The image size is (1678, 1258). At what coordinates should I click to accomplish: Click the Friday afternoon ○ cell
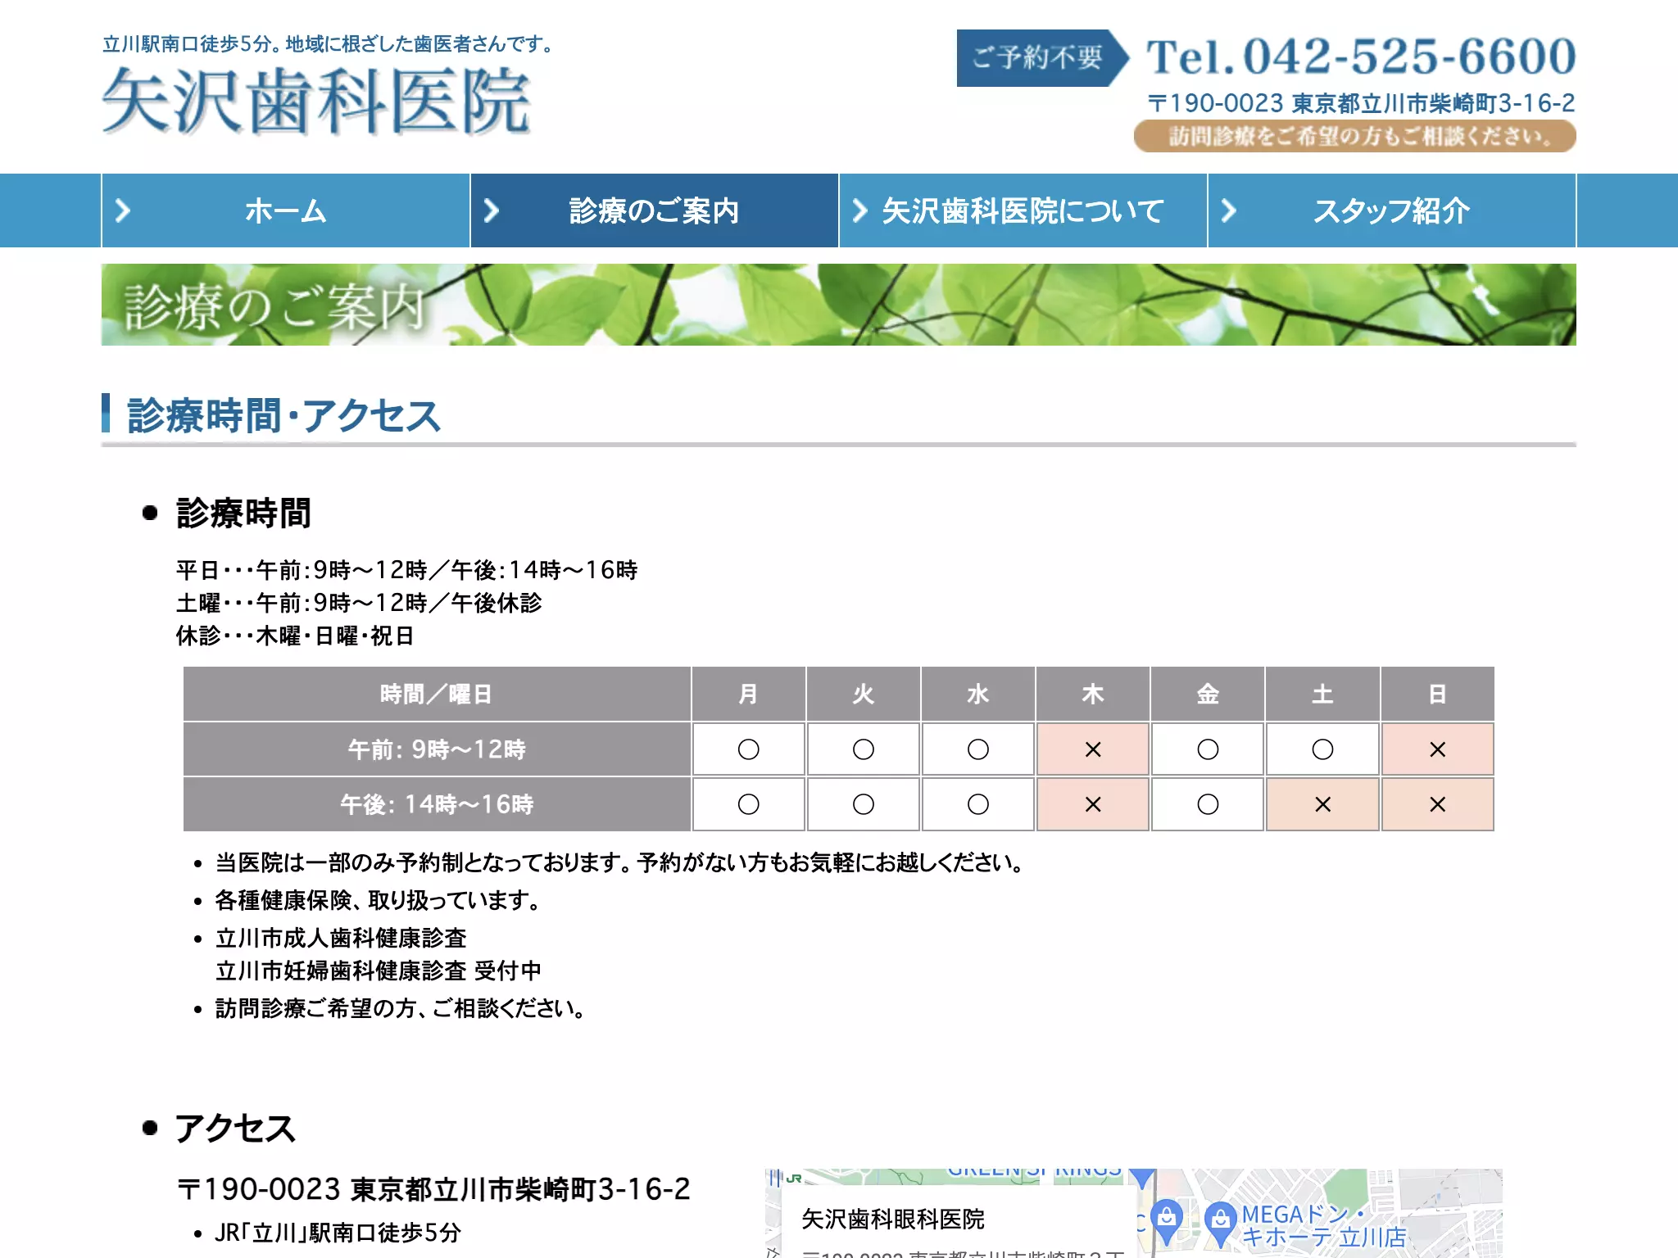(1208, 803)
